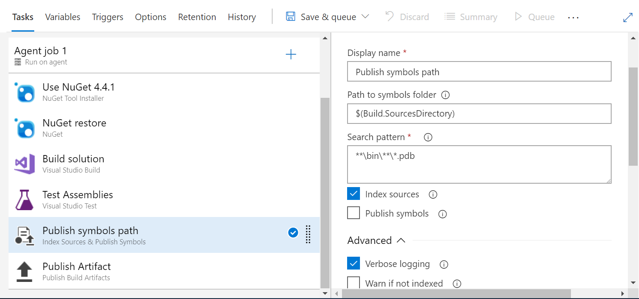Click the Test Assemblies flask icon
The width and height of the screenshot is (639, 299).
(25, 200)
